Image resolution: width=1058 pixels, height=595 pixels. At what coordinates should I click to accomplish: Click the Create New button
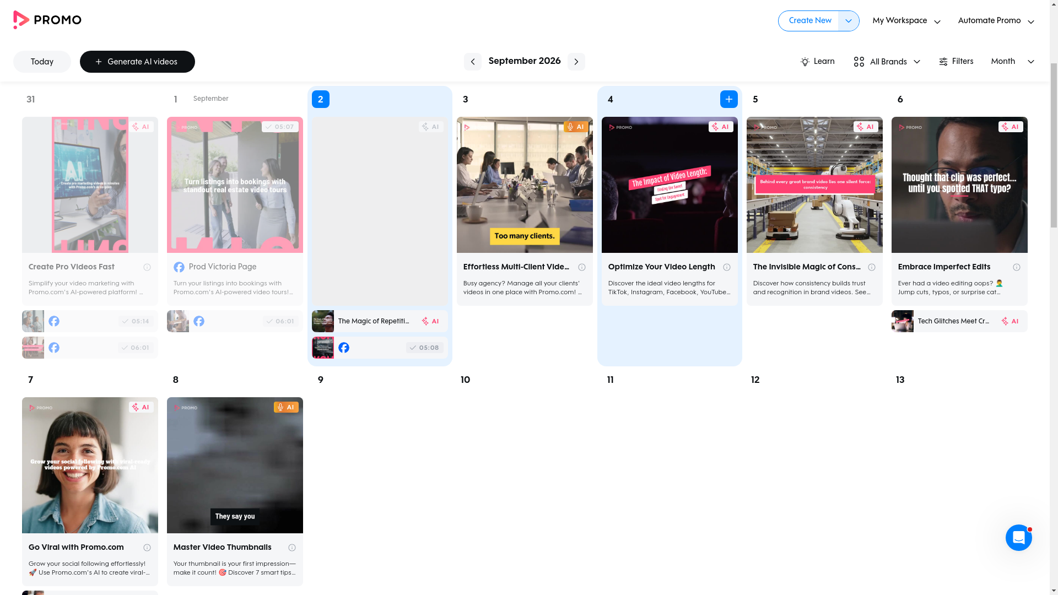(809, 21)
